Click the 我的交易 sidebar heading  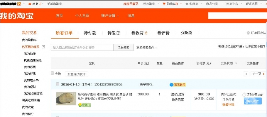(x=29, y=33)
